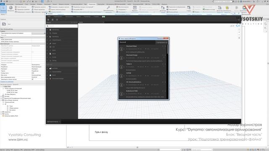Select the HN-StructuralSolutions package title
Viewport: 269px width, 151px height.
tap(134, 82)
